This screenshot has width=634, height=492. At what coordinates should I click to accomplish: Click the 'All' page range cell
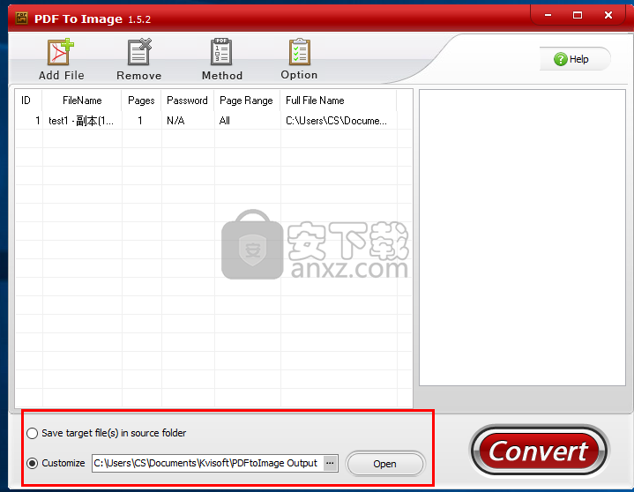(247, 121)
